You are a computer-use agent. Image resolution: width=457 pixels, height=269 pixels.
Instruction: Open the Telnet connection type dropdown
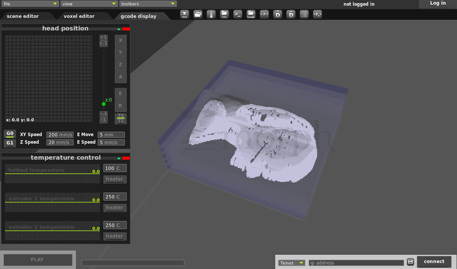292,263
